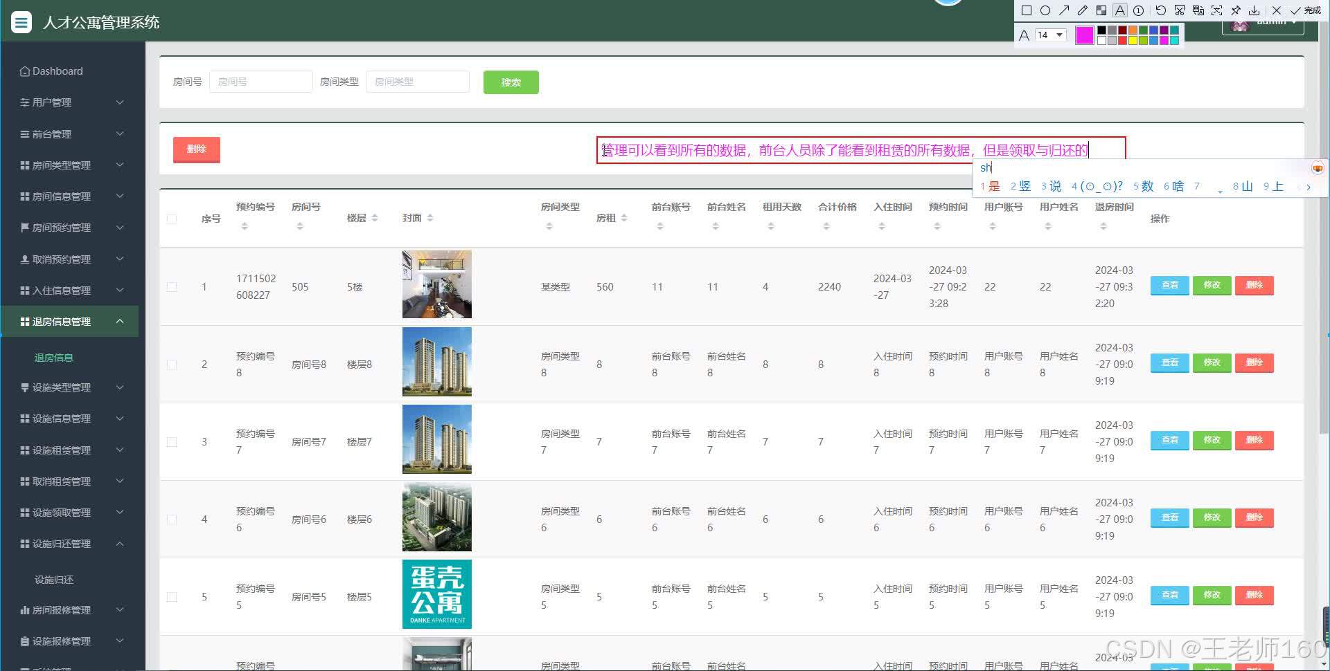Pick the black color swatch
The height and width of the screenshot is (671, 1330).
click(1101, 30)
